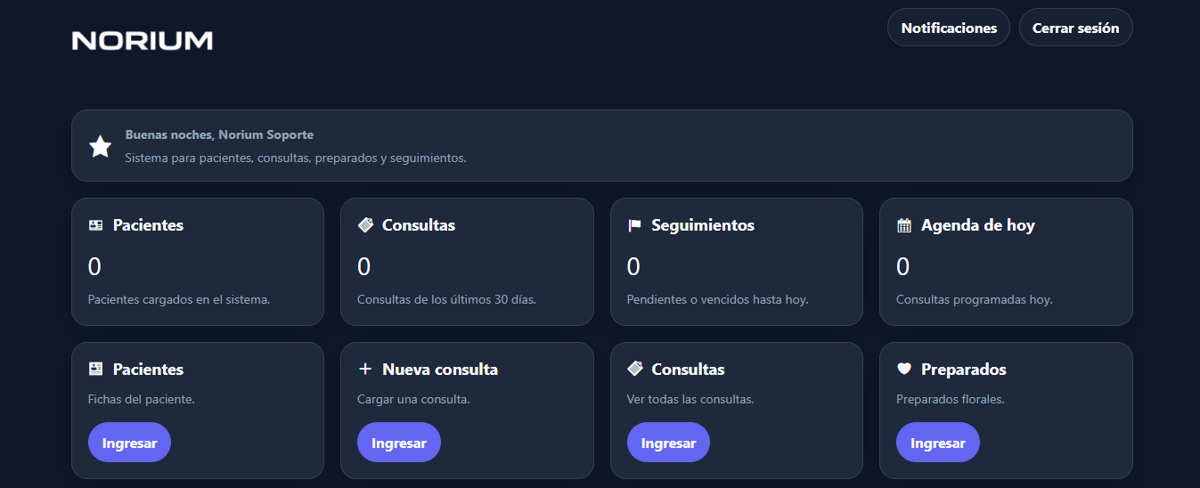Open the Notificaciones panel
Screen dimensions: 1200x488
coord(949,28)
